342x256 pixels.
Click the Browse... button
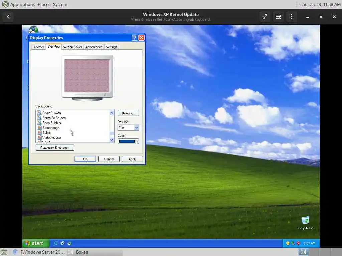point(128,113)
